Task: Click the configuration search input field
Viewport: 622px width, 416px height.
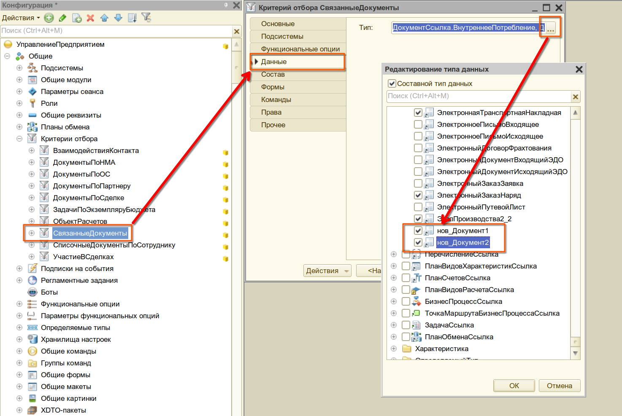Action: click(116, 31)
